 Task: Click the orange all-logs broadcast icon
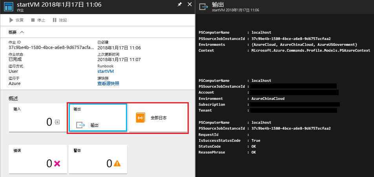[140, 117]
